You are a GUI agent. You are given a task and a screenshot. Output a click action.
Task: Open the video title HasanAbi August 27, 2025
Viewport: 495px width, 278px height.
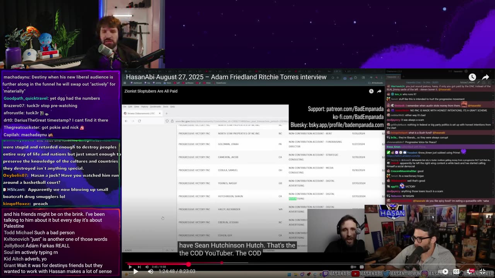(x=226, y=77)
